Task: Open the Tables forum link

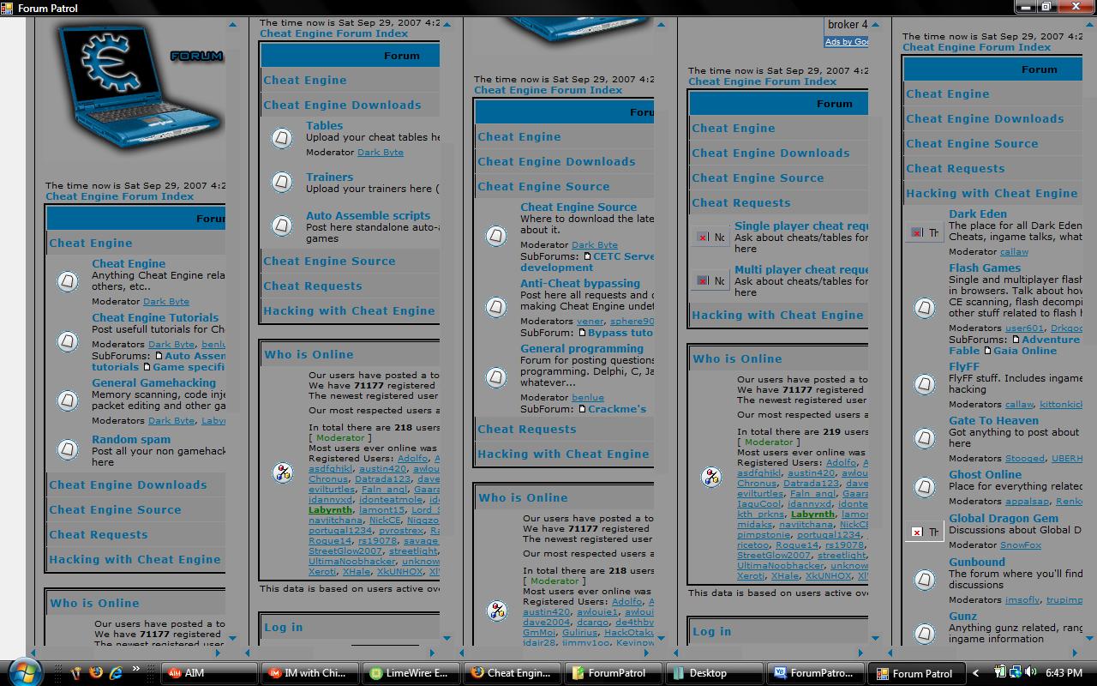Action: coord(325,125)
